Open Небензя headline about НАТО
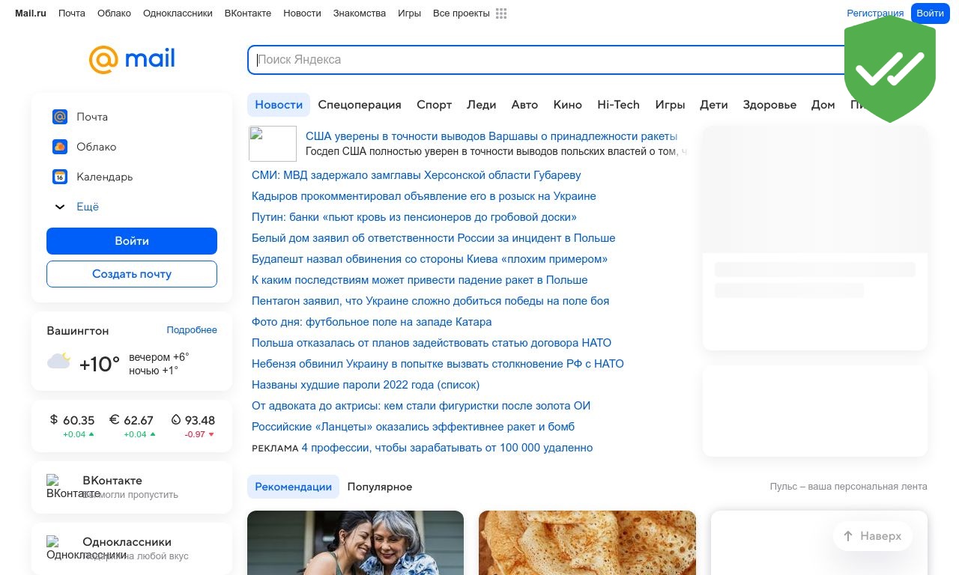 click(x=438, y=364)
